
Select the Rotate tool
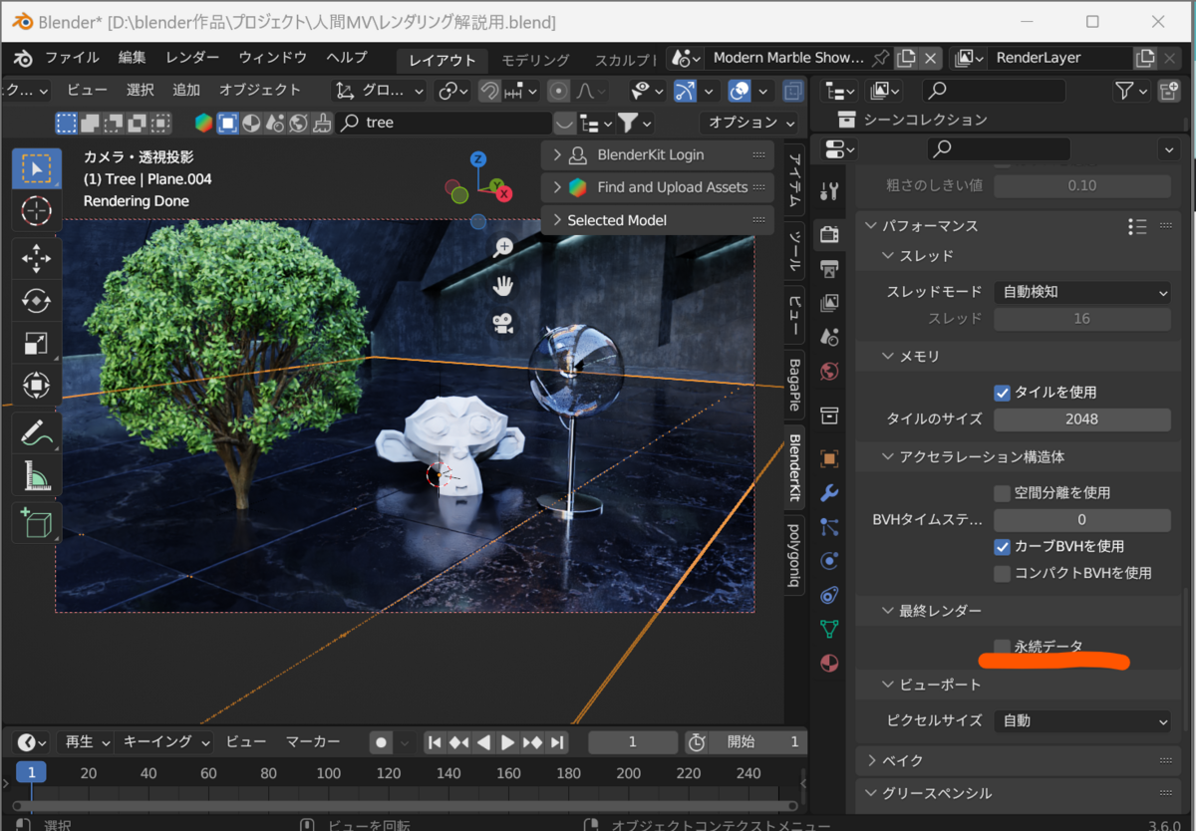coord(37,301)
